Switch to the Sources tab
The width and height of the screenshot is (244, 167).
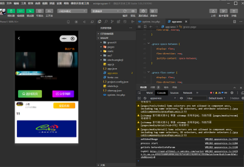pyautogui.click(x=174, y=93)
